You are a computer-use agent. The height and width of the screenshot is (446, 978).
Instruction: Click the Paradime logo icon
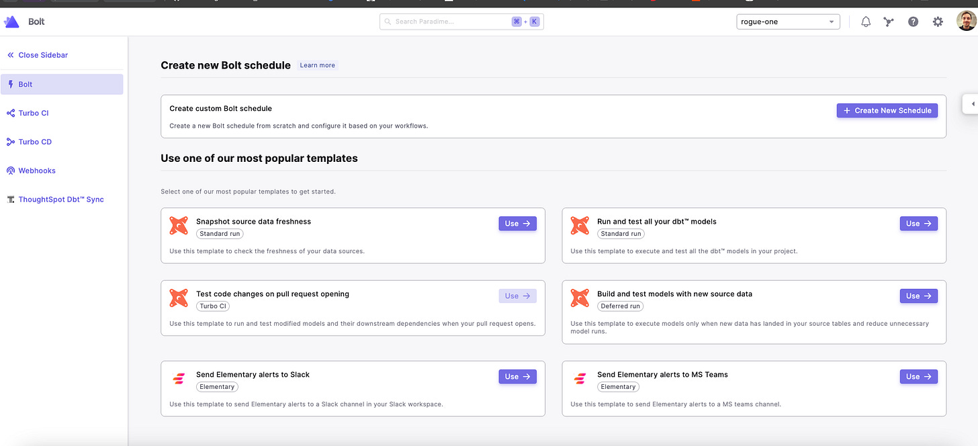12,21
